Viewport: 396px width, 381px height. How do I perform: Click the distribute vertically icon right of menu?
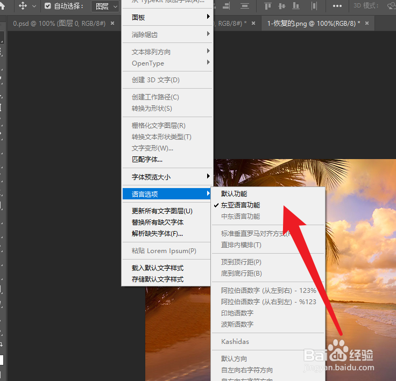point(244,6)
